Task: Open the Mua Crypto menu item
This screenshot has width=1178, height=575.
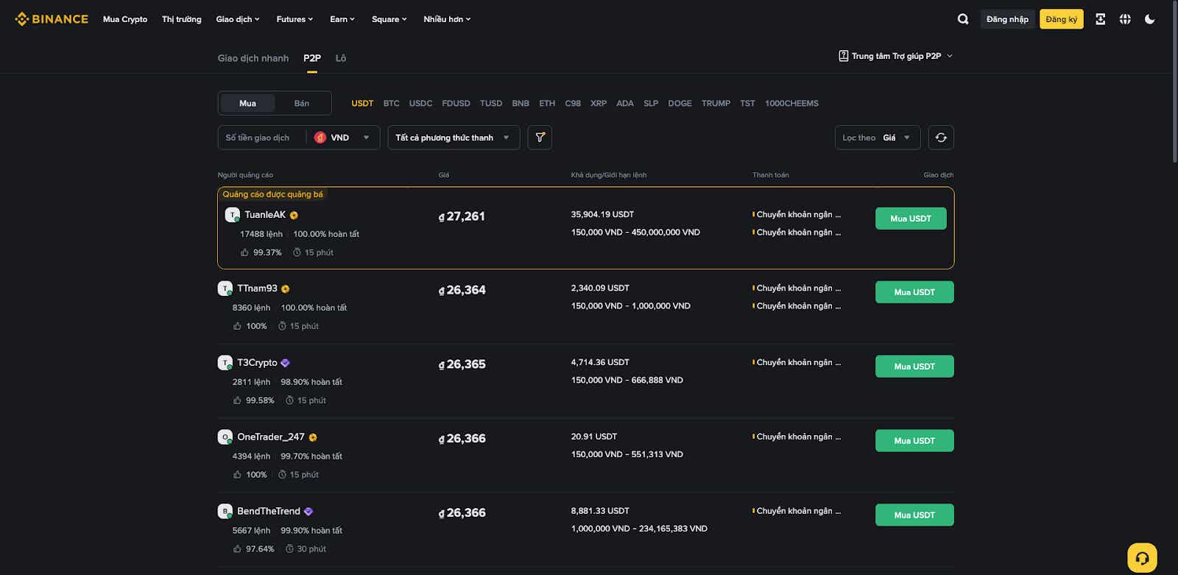Action: tap(125, 19)
